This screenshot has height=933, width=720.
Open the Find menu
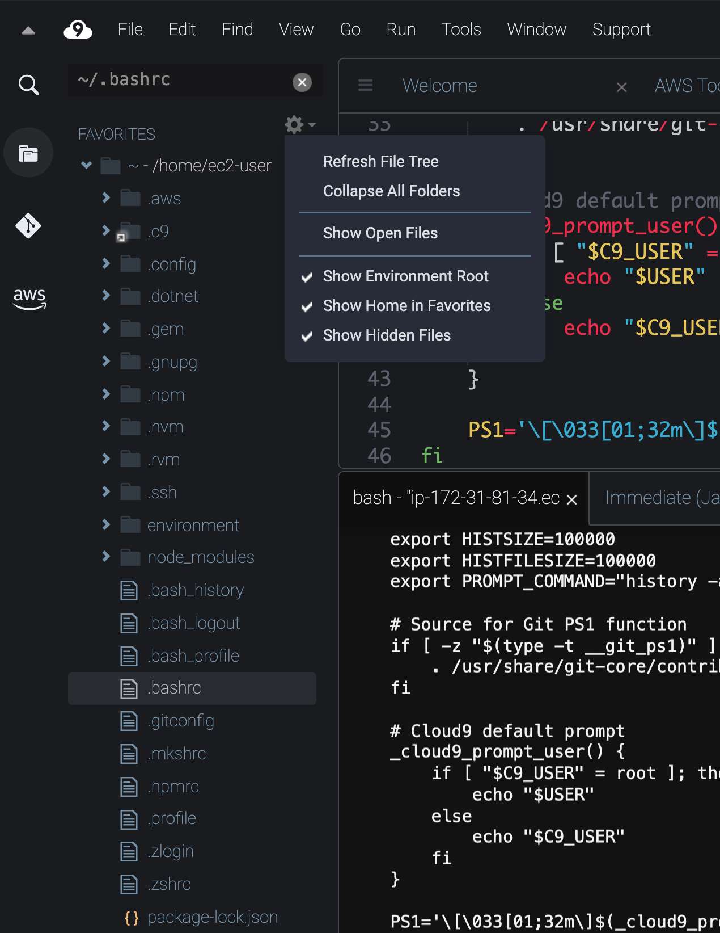pyautogui.click(x=238, y=30)
